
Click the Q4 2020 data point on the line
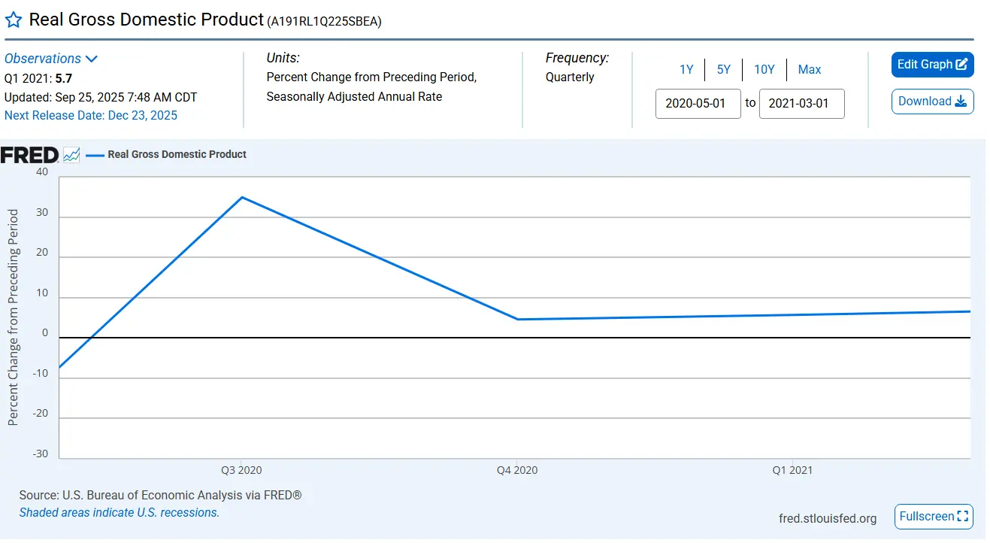(517, 320)
